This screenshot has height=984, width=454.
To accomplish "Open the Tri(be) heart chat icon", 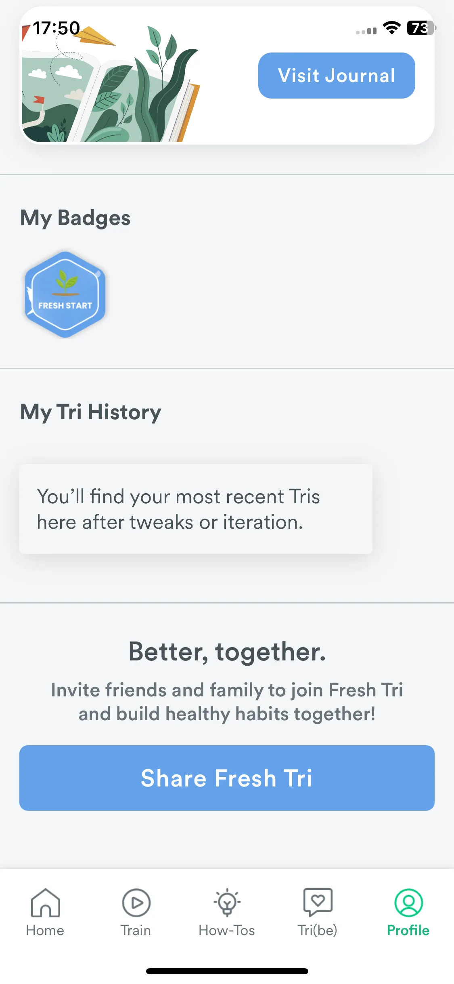I will (318, 902).
